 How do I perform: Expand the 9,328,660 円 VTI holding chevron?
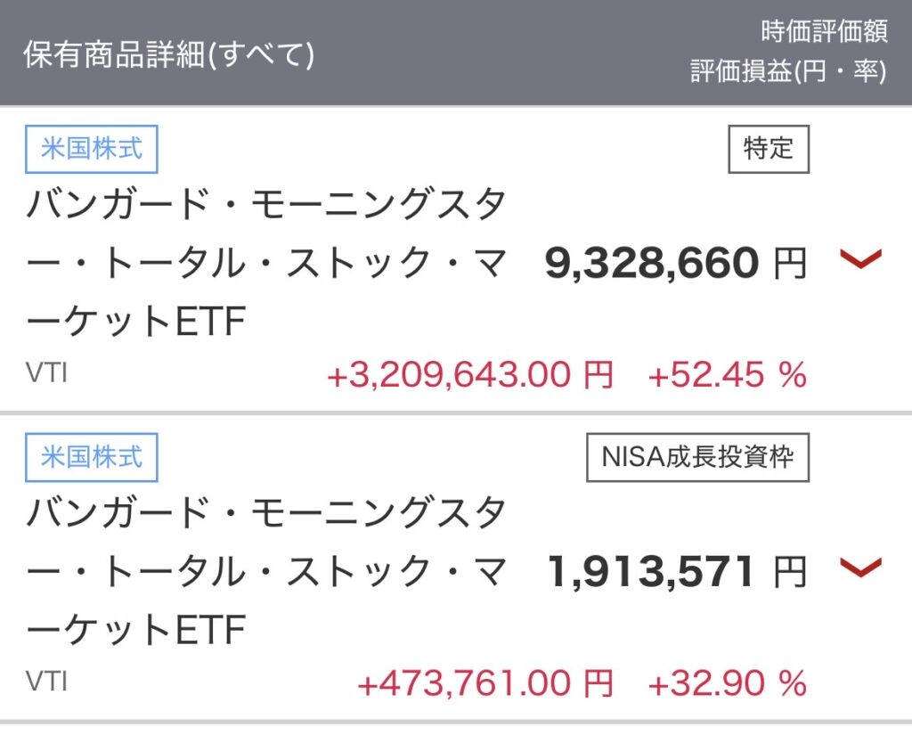tap(861, 259)
